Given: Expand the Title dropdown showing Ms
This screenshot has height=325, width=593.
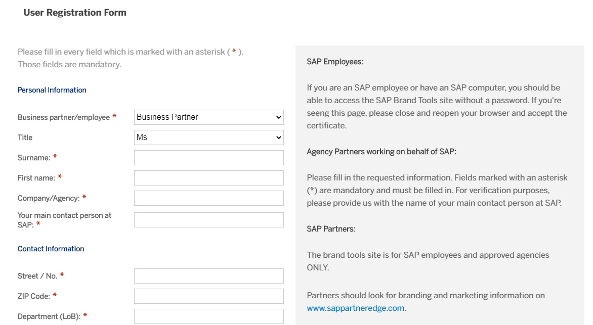Looking at the screenshot, I should tap(208, 137).
